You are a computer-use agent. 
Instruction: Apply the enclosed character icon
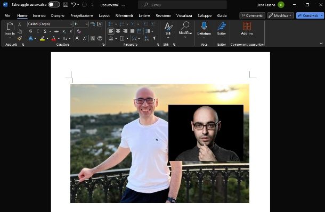[100, 38]
